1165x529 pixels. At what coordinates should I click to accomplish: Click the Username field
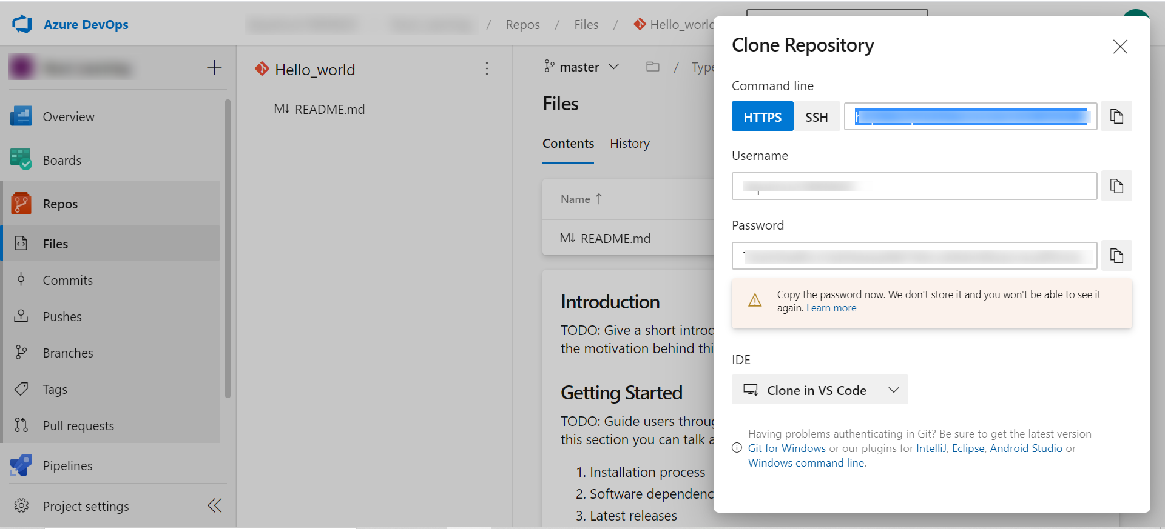(914, 186)
